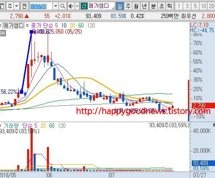Select the 주 weekly chart tab
This screenshot has width=215, height=178.
pos(128,6)
